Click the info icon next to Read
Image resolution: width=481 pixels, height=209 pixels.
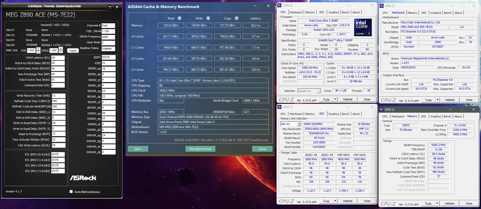click(179, 18)
